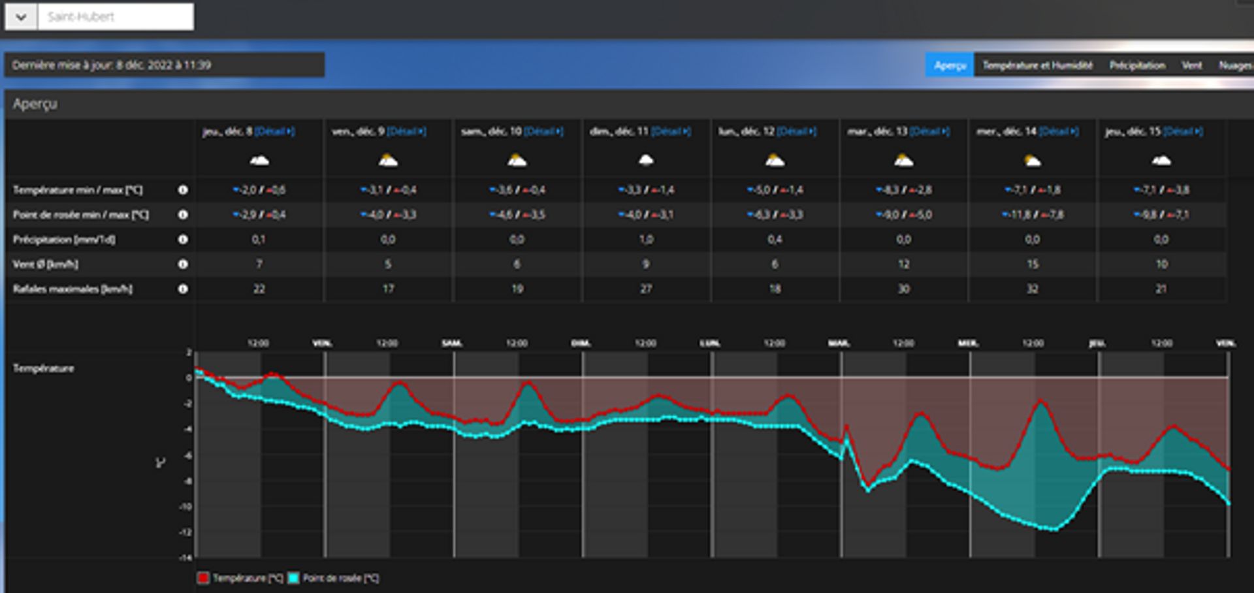Viewport: 1254px width, 593px height.
Task: Click the Température min / max row label
Action: [x=78, y=190]
